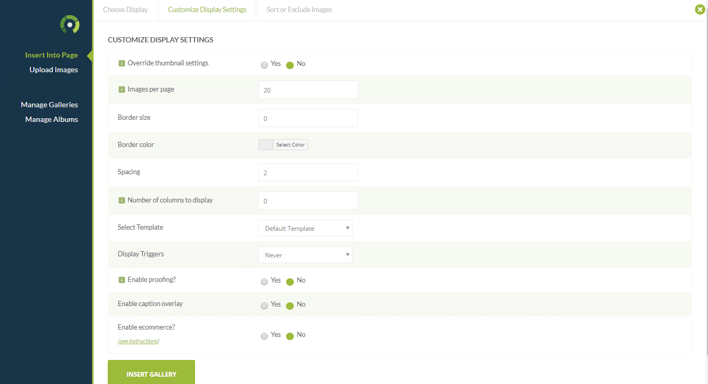Click the Customize Display Settings heading
The height and width of the screenshot is (384, 708).
161,40
